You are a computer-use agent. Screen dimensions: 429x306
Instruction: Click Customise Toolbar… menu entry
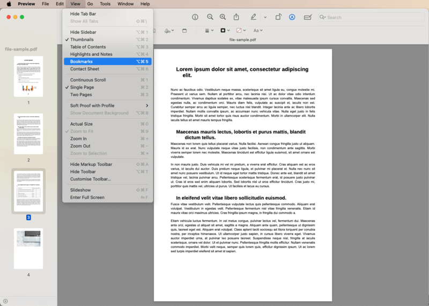coord(90,179)
